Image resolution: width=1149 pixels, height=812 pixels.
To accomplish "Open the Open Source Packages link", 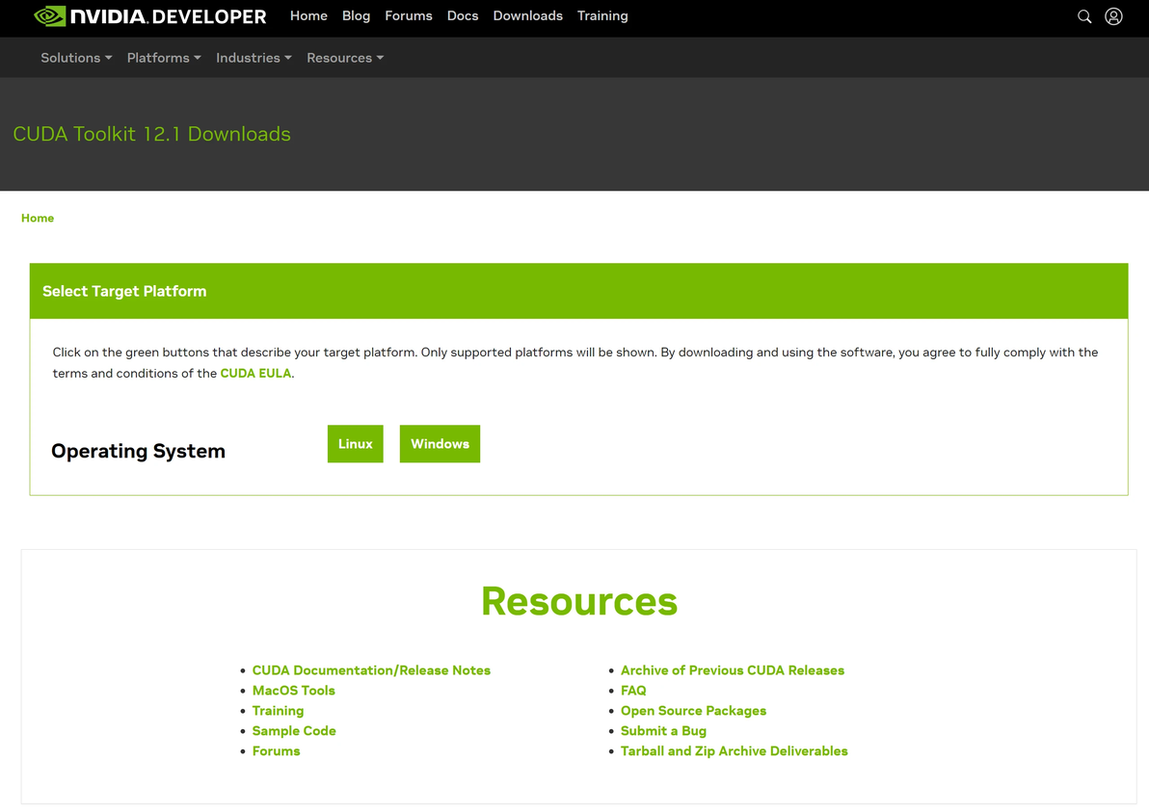I will [x=693, y=711].
